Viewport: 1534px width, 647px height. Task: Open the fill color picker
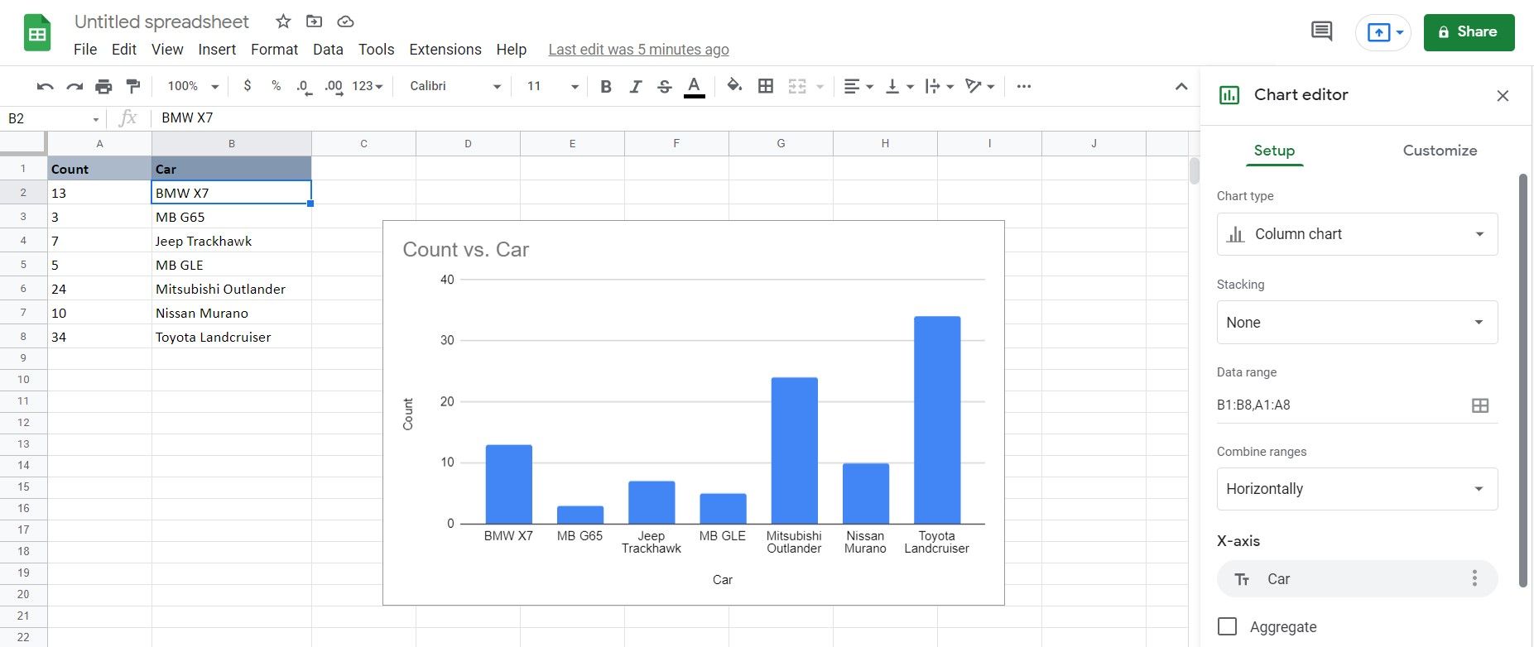(734, 86)
